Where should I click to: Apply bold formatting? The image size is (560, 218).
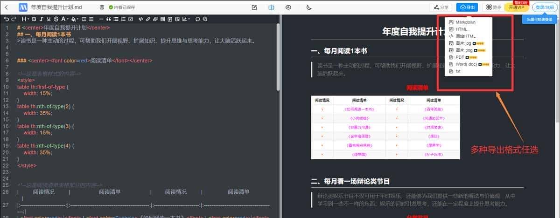point(34,19)
